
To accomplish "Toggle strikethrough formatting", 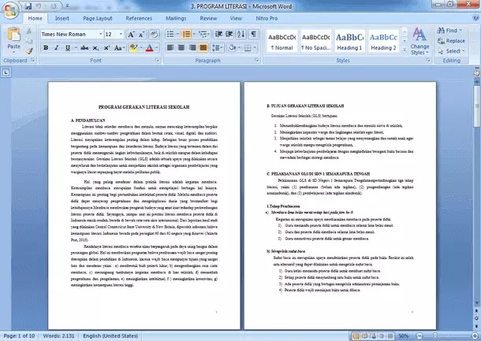I will (84, 48).
